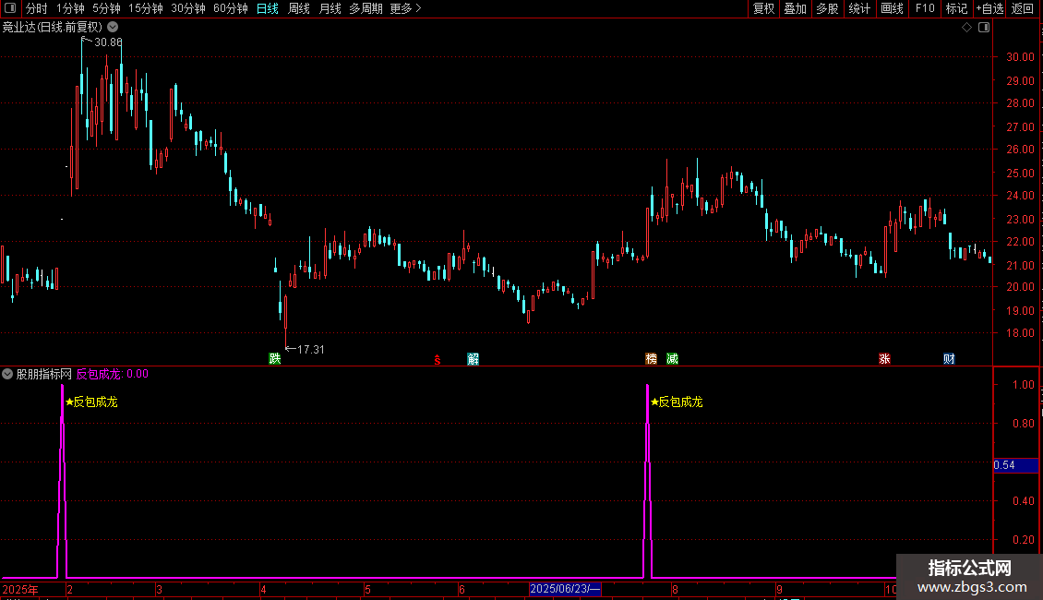Expand the 更多 periods menu

(x=406, y=8)
